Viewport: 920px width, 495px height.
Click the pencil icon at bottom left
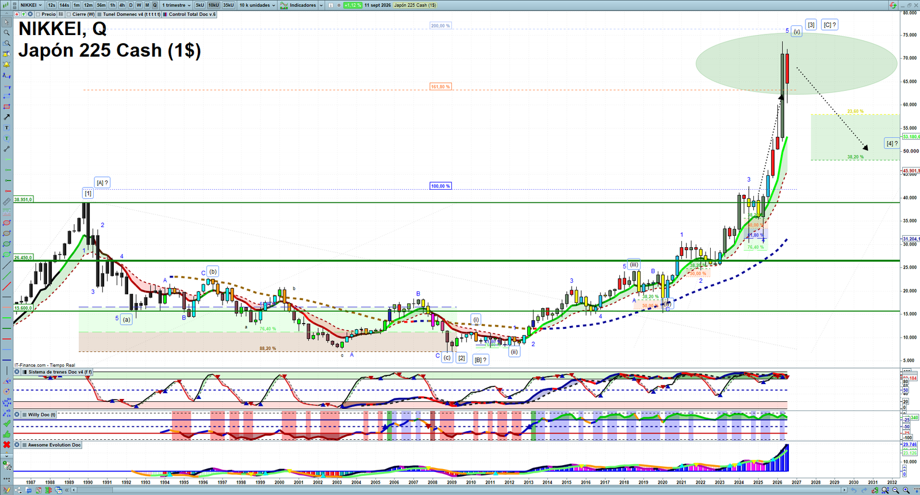pyautogui.click(x=7, y=490)
